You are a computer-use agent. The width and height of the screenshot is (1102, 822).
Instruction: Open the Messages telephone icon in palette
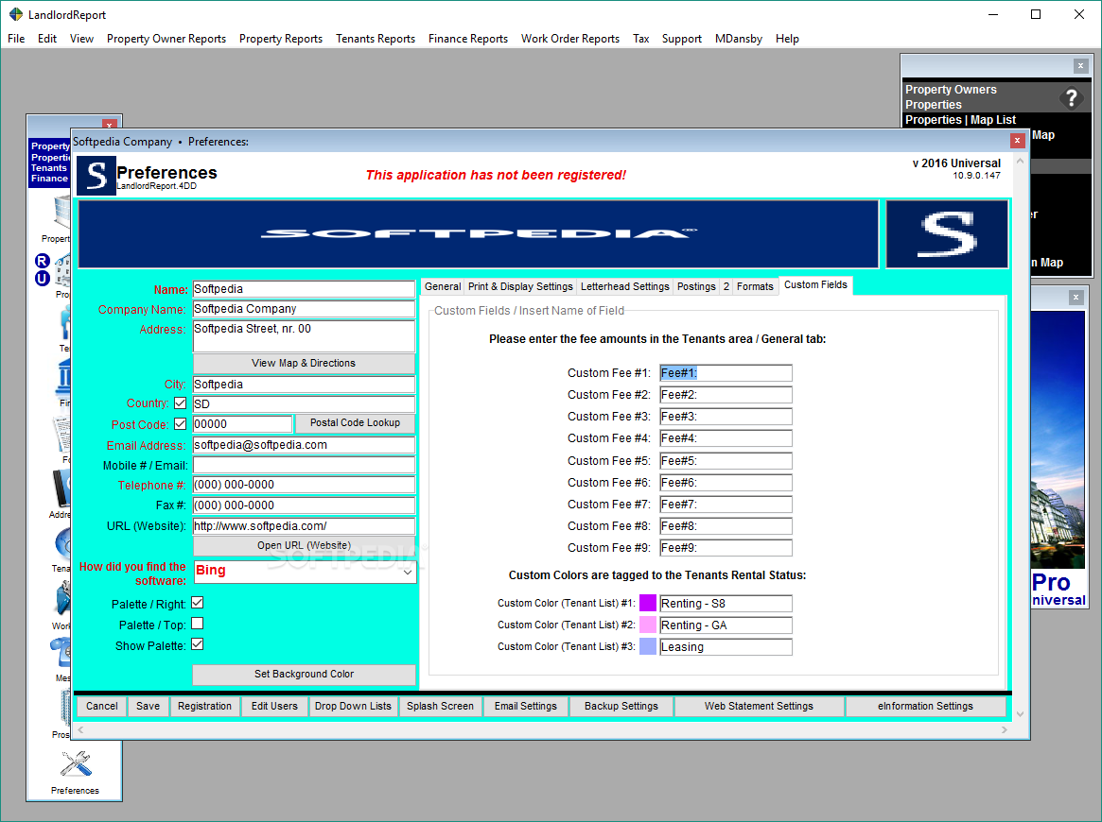[61, 651]
